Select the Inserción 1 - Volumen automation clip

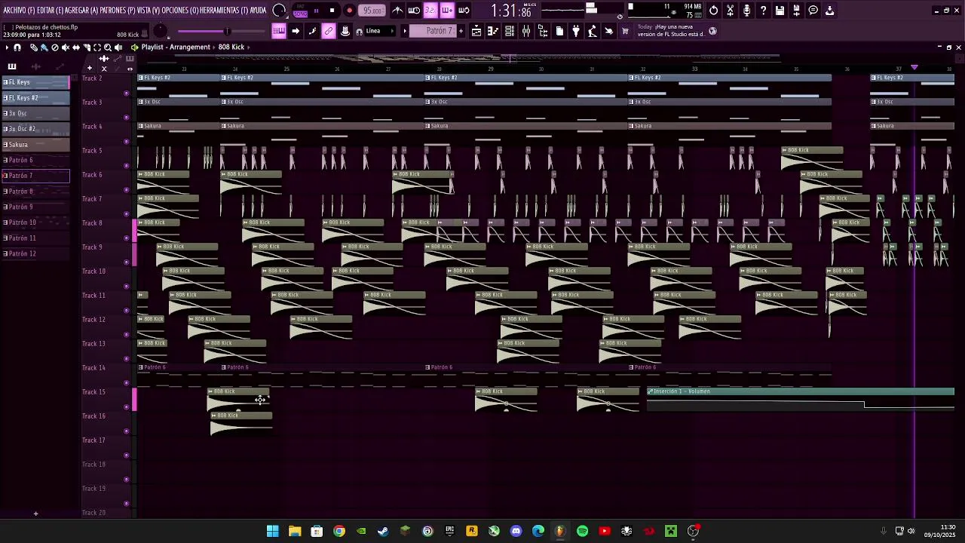[801, 399]
